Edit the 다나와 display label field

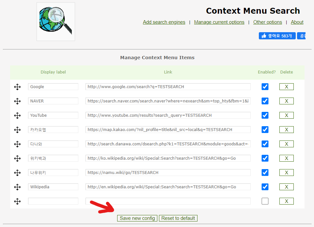[53, 144]
